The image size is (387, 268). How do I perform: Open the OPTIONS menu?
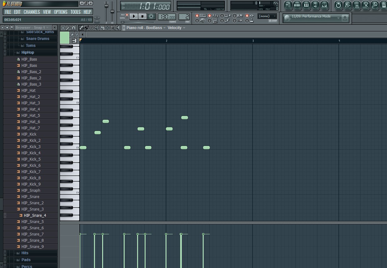pos(61,12)
